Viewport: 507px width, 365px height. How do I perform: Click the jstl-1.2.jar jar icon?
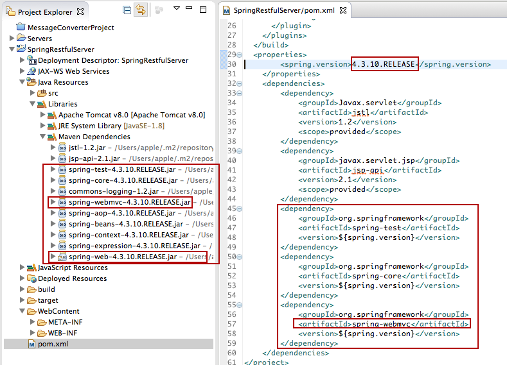(62, 148)
